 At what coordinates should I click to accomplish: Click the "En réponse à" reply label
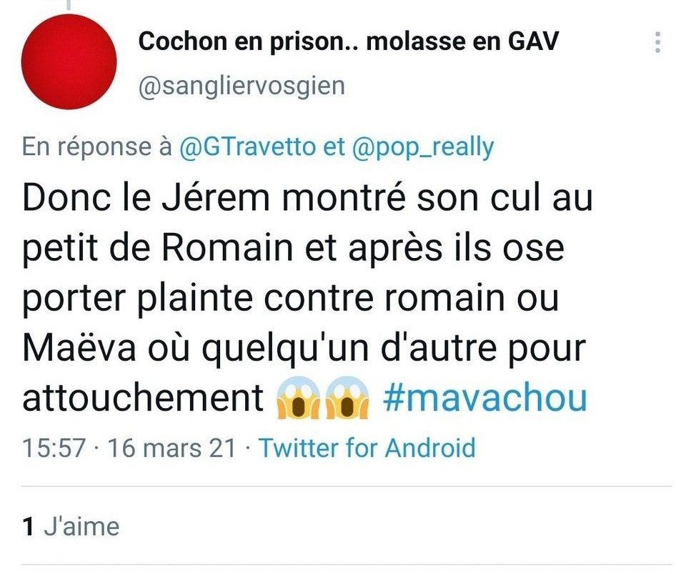tap(96, 147)
